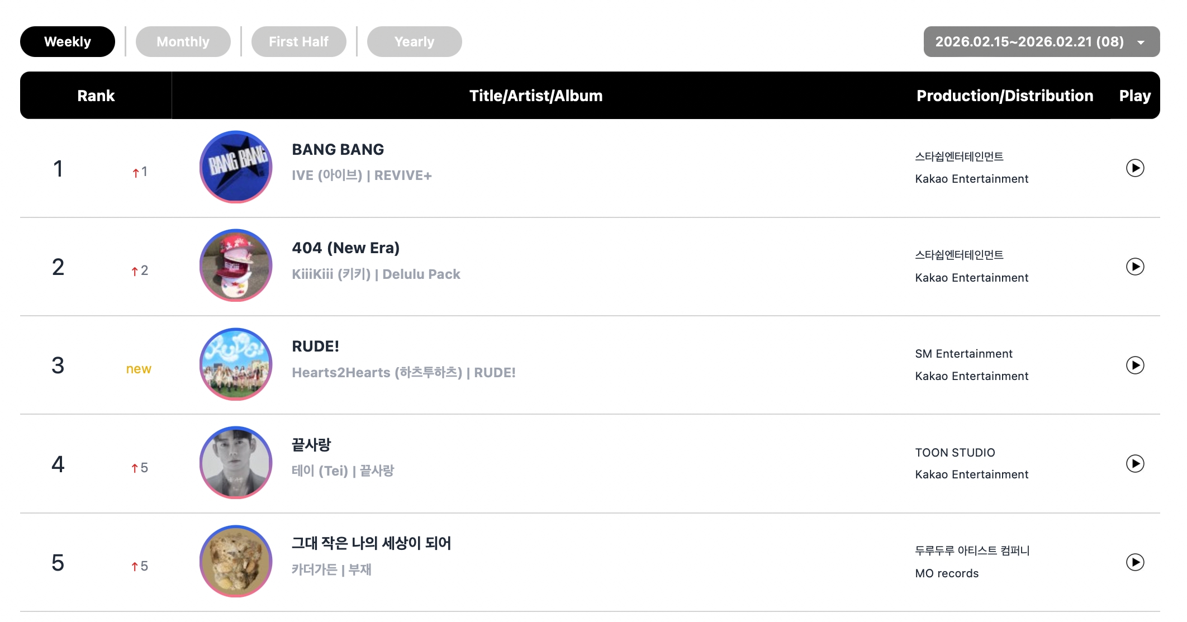Open the week date range dropdown
Screen dimensions: 1187x622
pyautogui.click(x=1041, y=42)
